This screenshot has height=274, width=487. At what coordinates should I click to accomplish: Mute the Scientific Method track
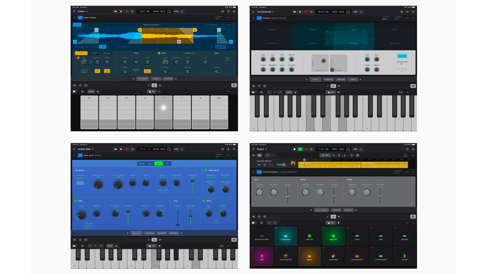click(x=259, y=165)
